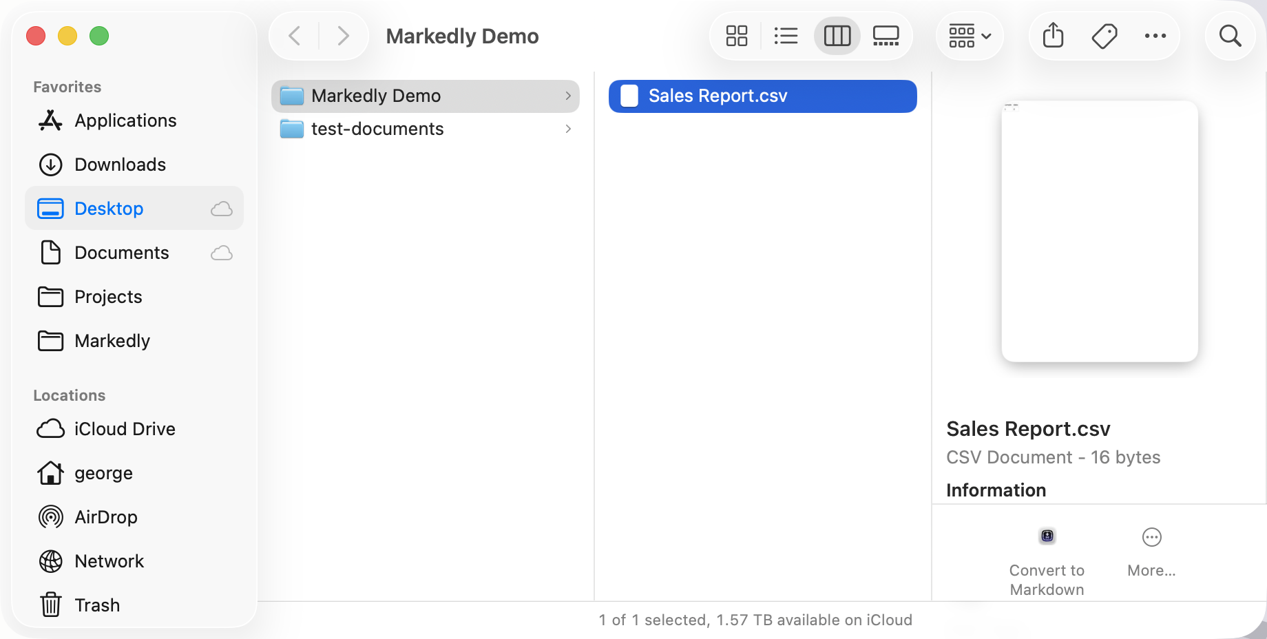The width and height of the screenshot is (1267, 639).
Task: Open Downloads in the sidebar
Action: [134, 165]
